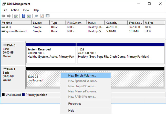Click Show/Hide Action Pane toolbar icon
This screenshot has height=114, width=166.
click(x=29, y=16)
